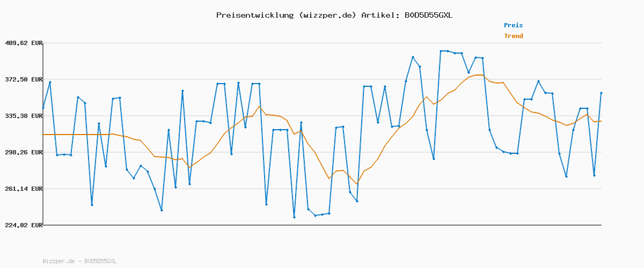This screenshot has width=644, height=268.
Task: Click the 261.14 EUR axis label
Action: click(23, 189)
